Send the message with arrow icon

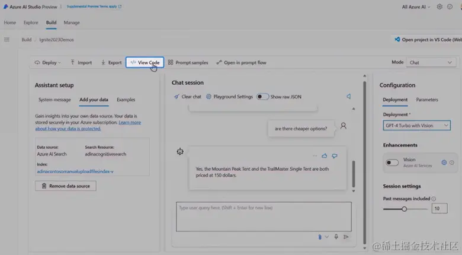pyautogui.click(x=346, y=237)
